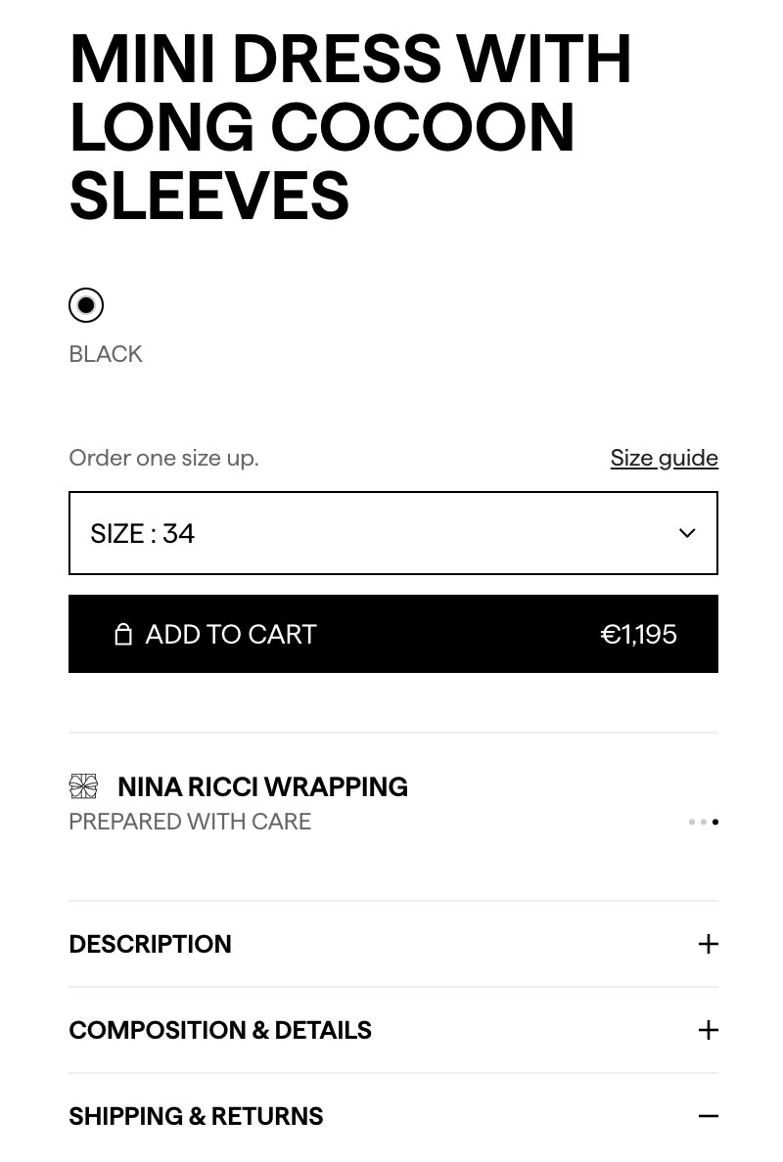The image size is (783, 1162).
Task: Click the shopping bag icon
Action: coord(124,634)
